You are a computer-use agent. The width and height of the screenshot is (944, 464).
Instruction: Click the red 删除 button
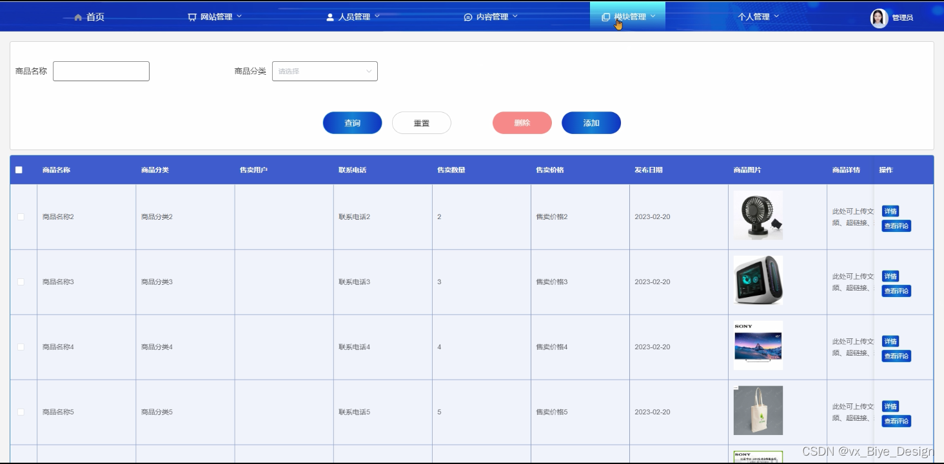tap(522, 123)
